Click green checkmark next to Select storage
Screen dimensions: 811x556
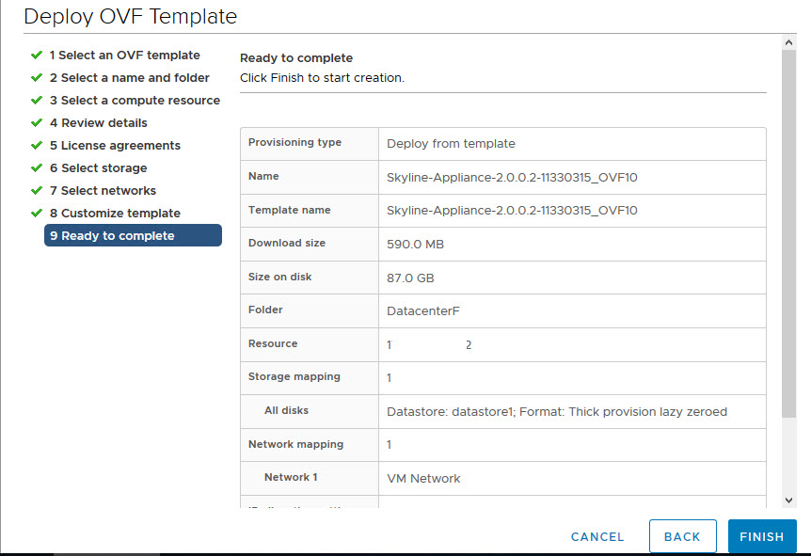pyautogui.click(x=37, y=168)
